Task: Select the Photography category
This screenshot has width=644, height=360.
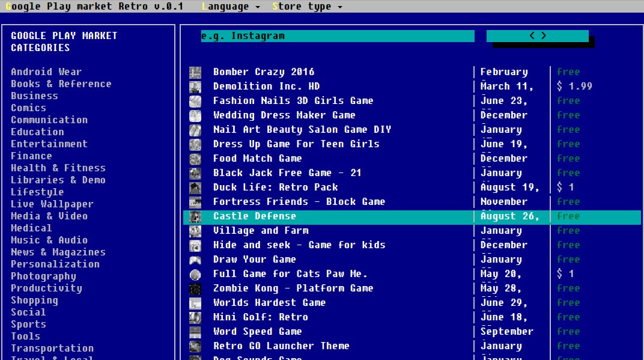Action: click(x=43, y=276)
